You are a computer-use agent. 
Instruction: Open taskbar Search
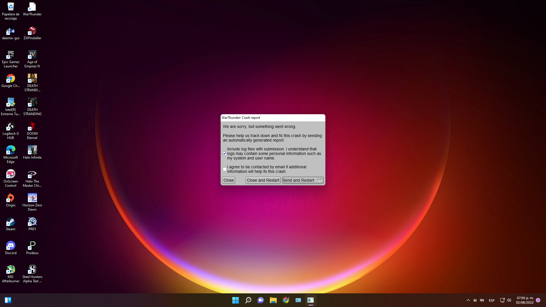[x=248, y=300]
